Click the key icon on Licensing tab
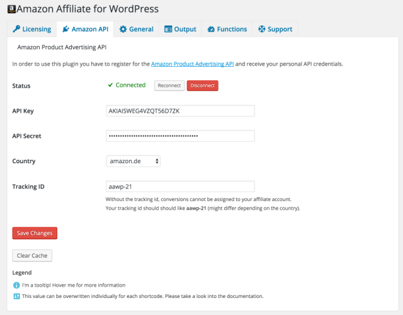 tap(16, 29)
